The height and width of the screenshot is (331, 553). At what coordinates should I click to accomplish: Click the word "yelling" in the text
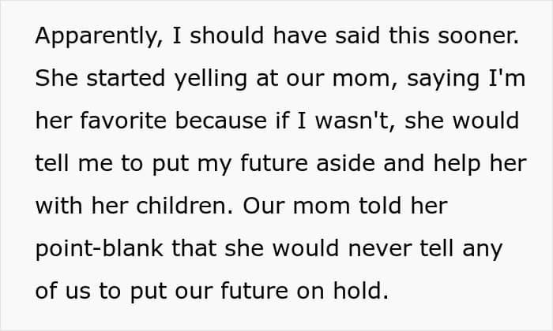[x=211, y=80]
